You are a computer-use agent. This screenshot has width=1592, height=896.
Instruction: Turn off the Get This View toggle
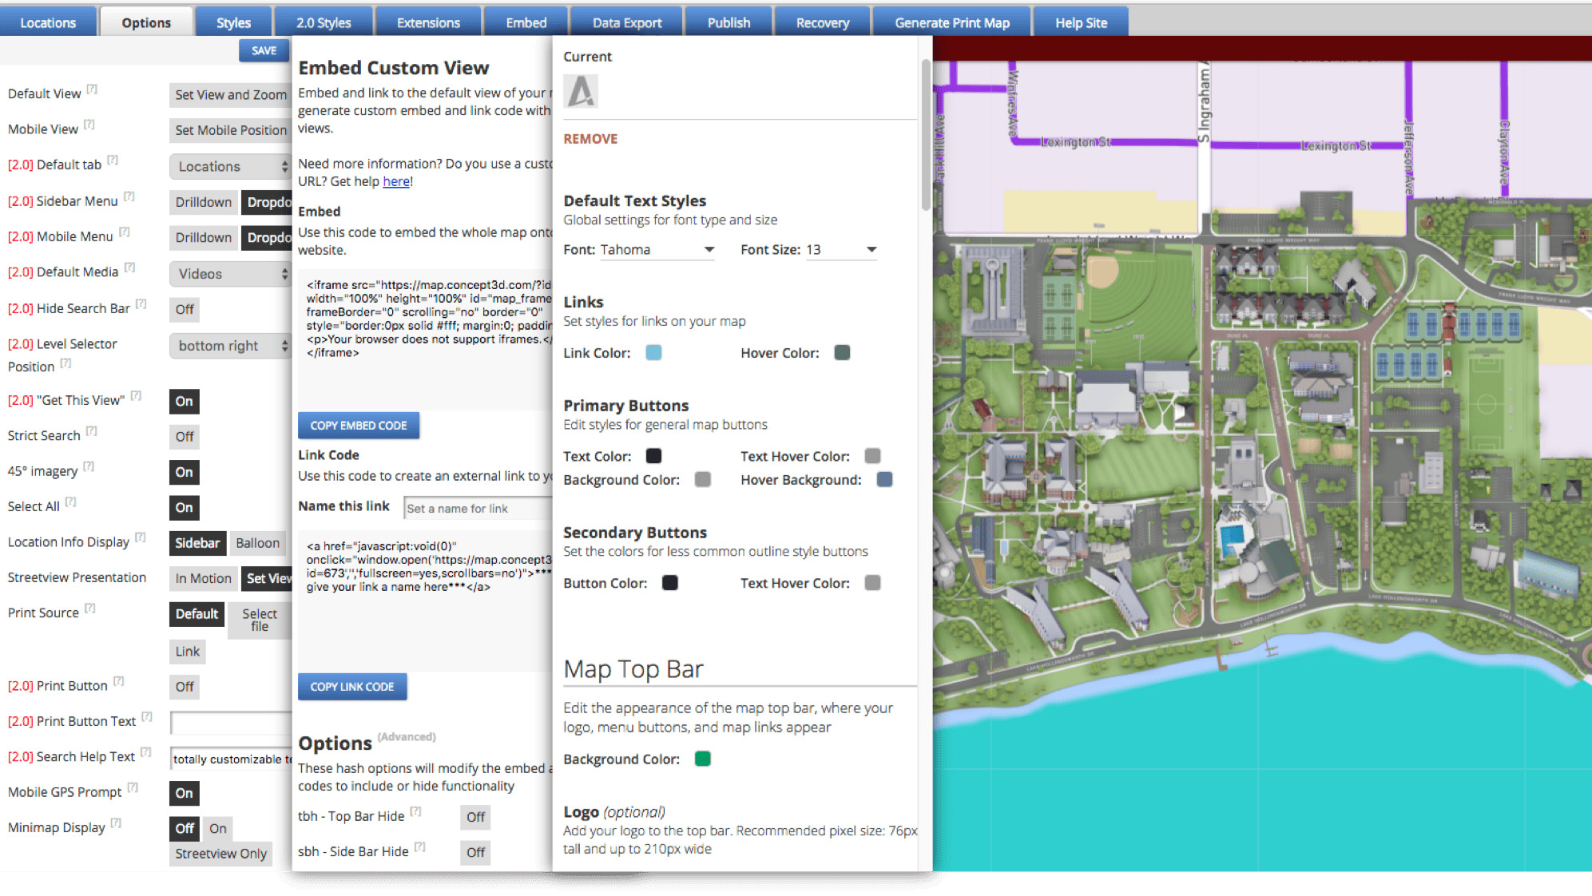[x=184, y=402]
